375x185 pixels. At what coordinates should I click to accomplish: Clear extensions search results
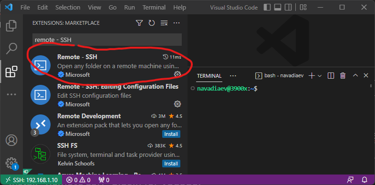pos(164,23)
